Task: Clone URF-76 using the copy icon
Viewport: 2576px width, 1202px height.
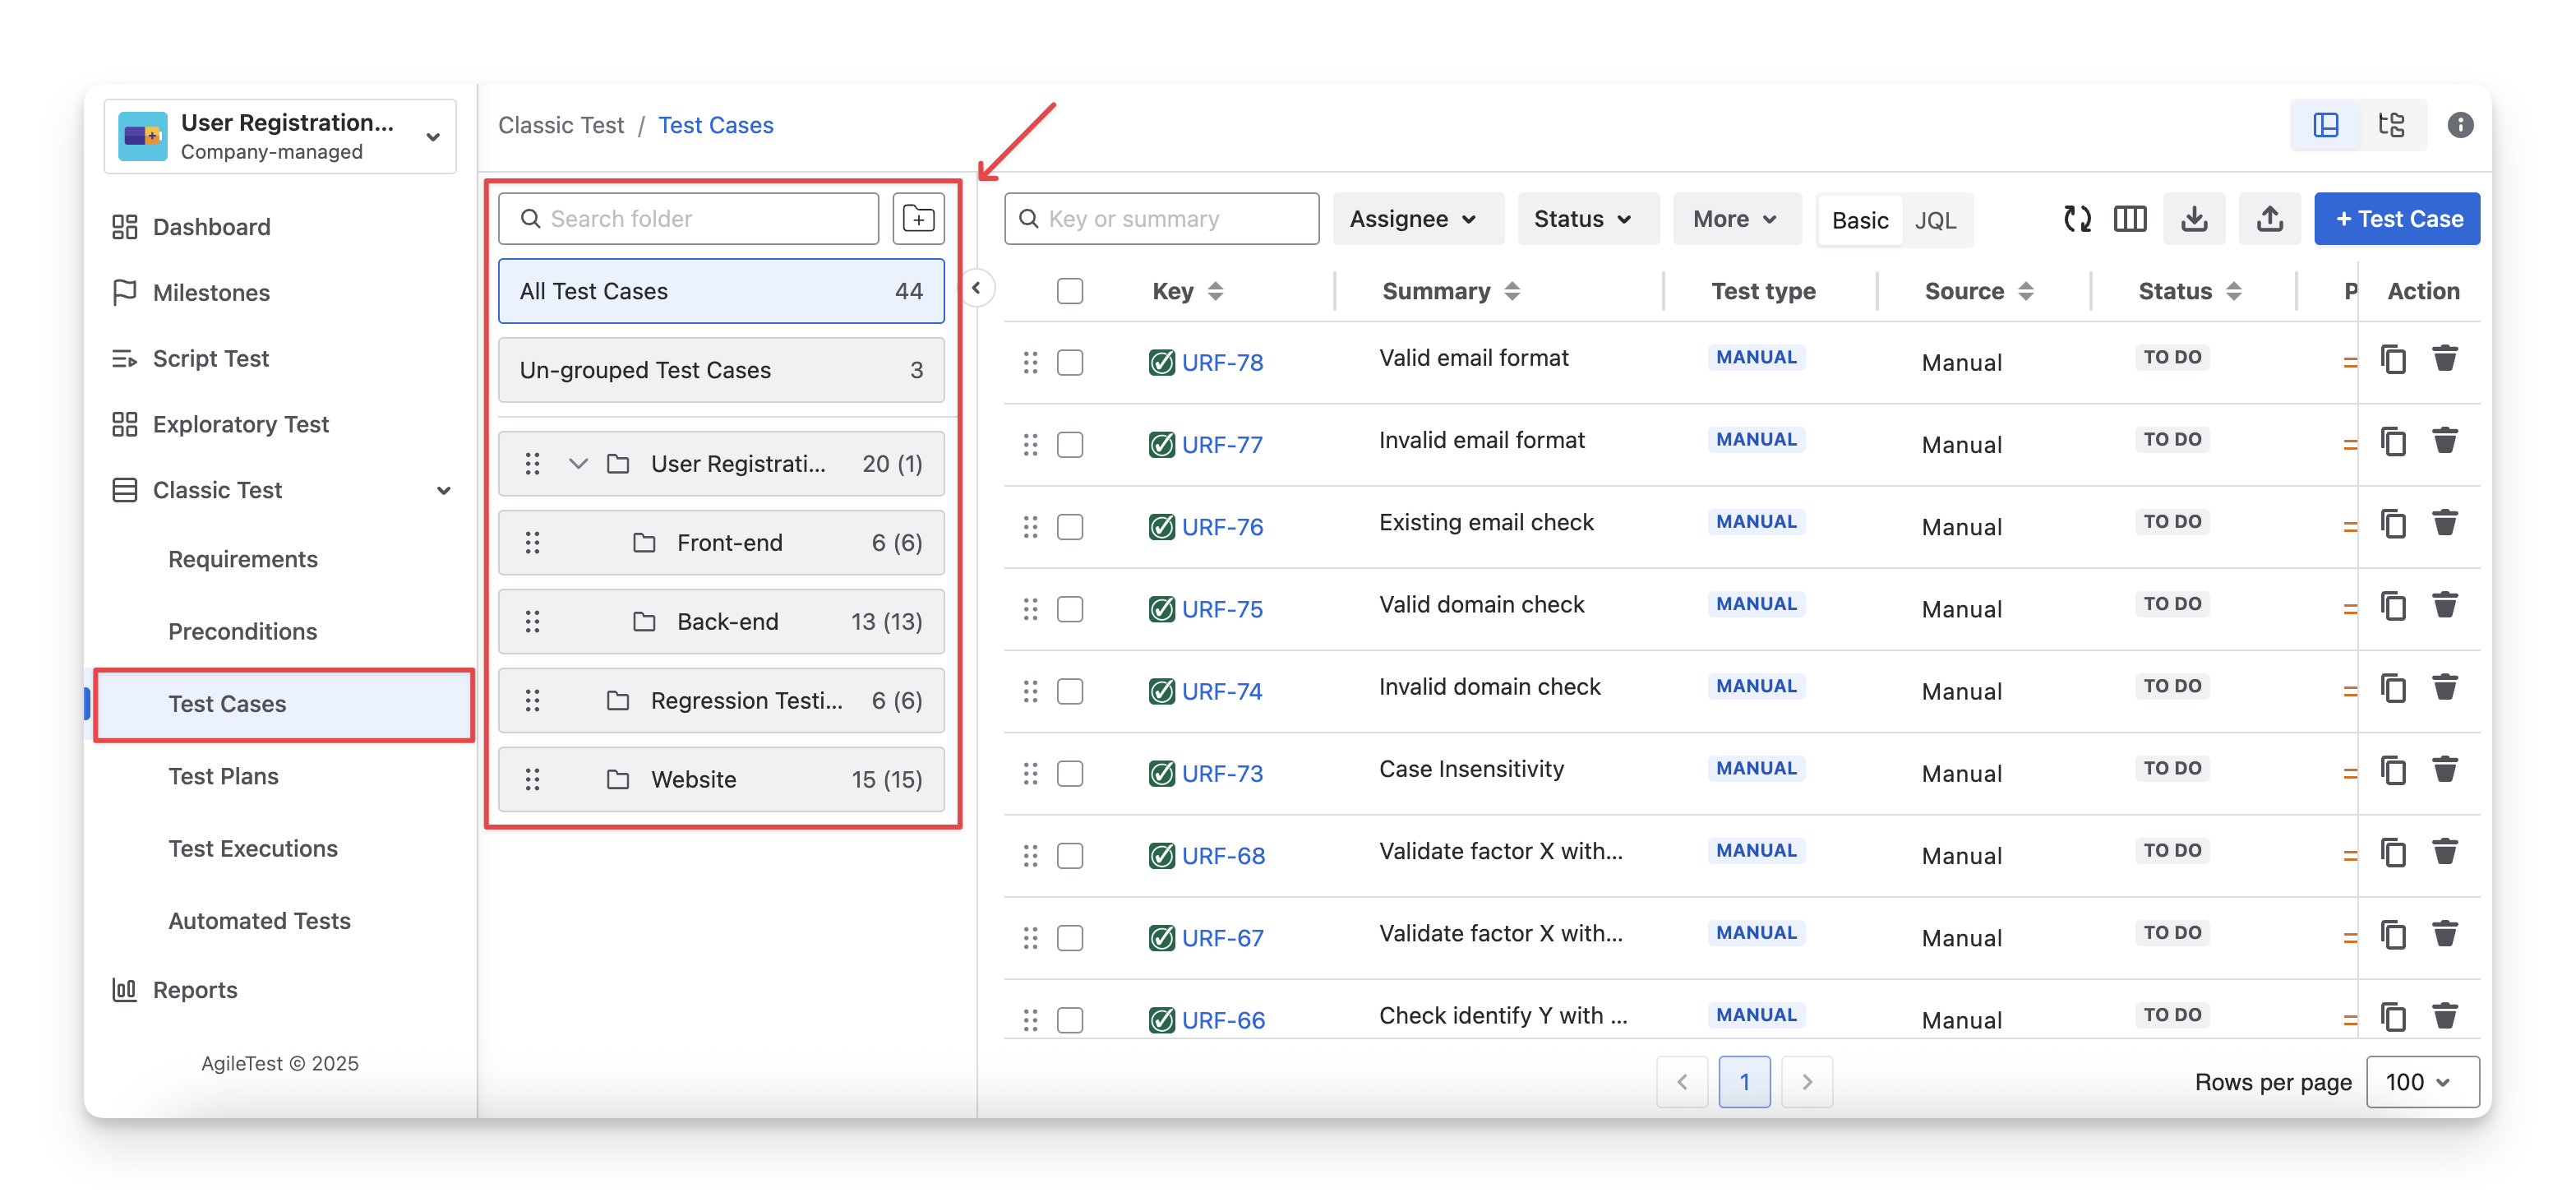Action: [2393, 523]
